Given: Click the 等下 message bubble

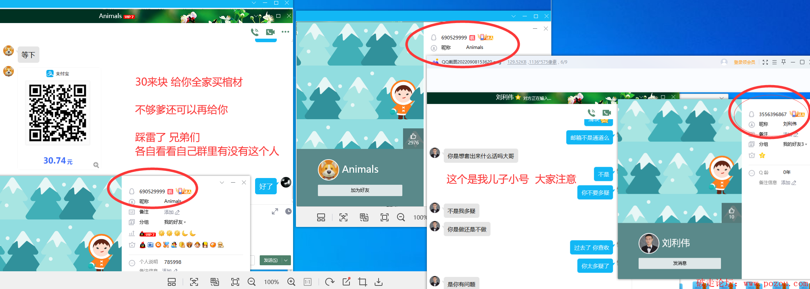Looking at the screenshot, I should pos(28,55).
